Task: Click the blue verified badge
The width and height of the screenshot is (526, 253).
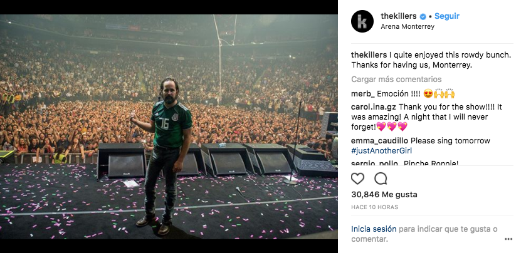Action: pyautogui.click(x=423, y=16)
